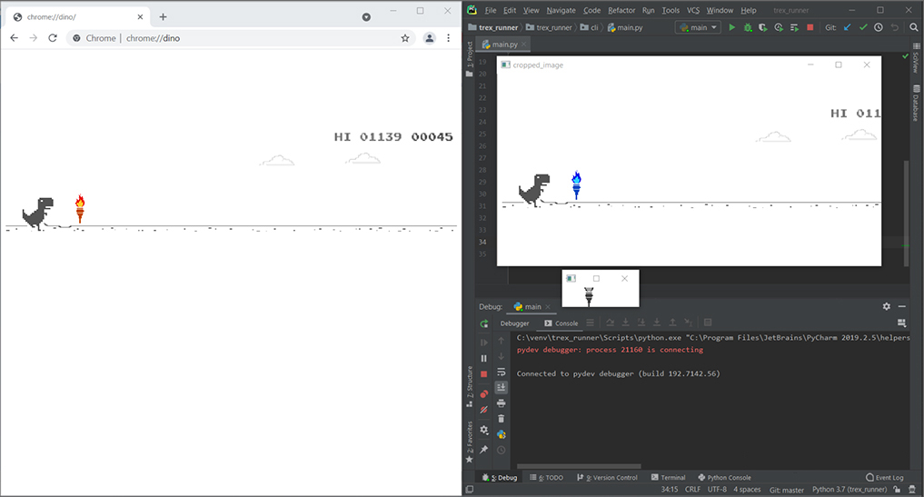
Task: Change UTF-8 file encoding in status bar
Action: 717,490
